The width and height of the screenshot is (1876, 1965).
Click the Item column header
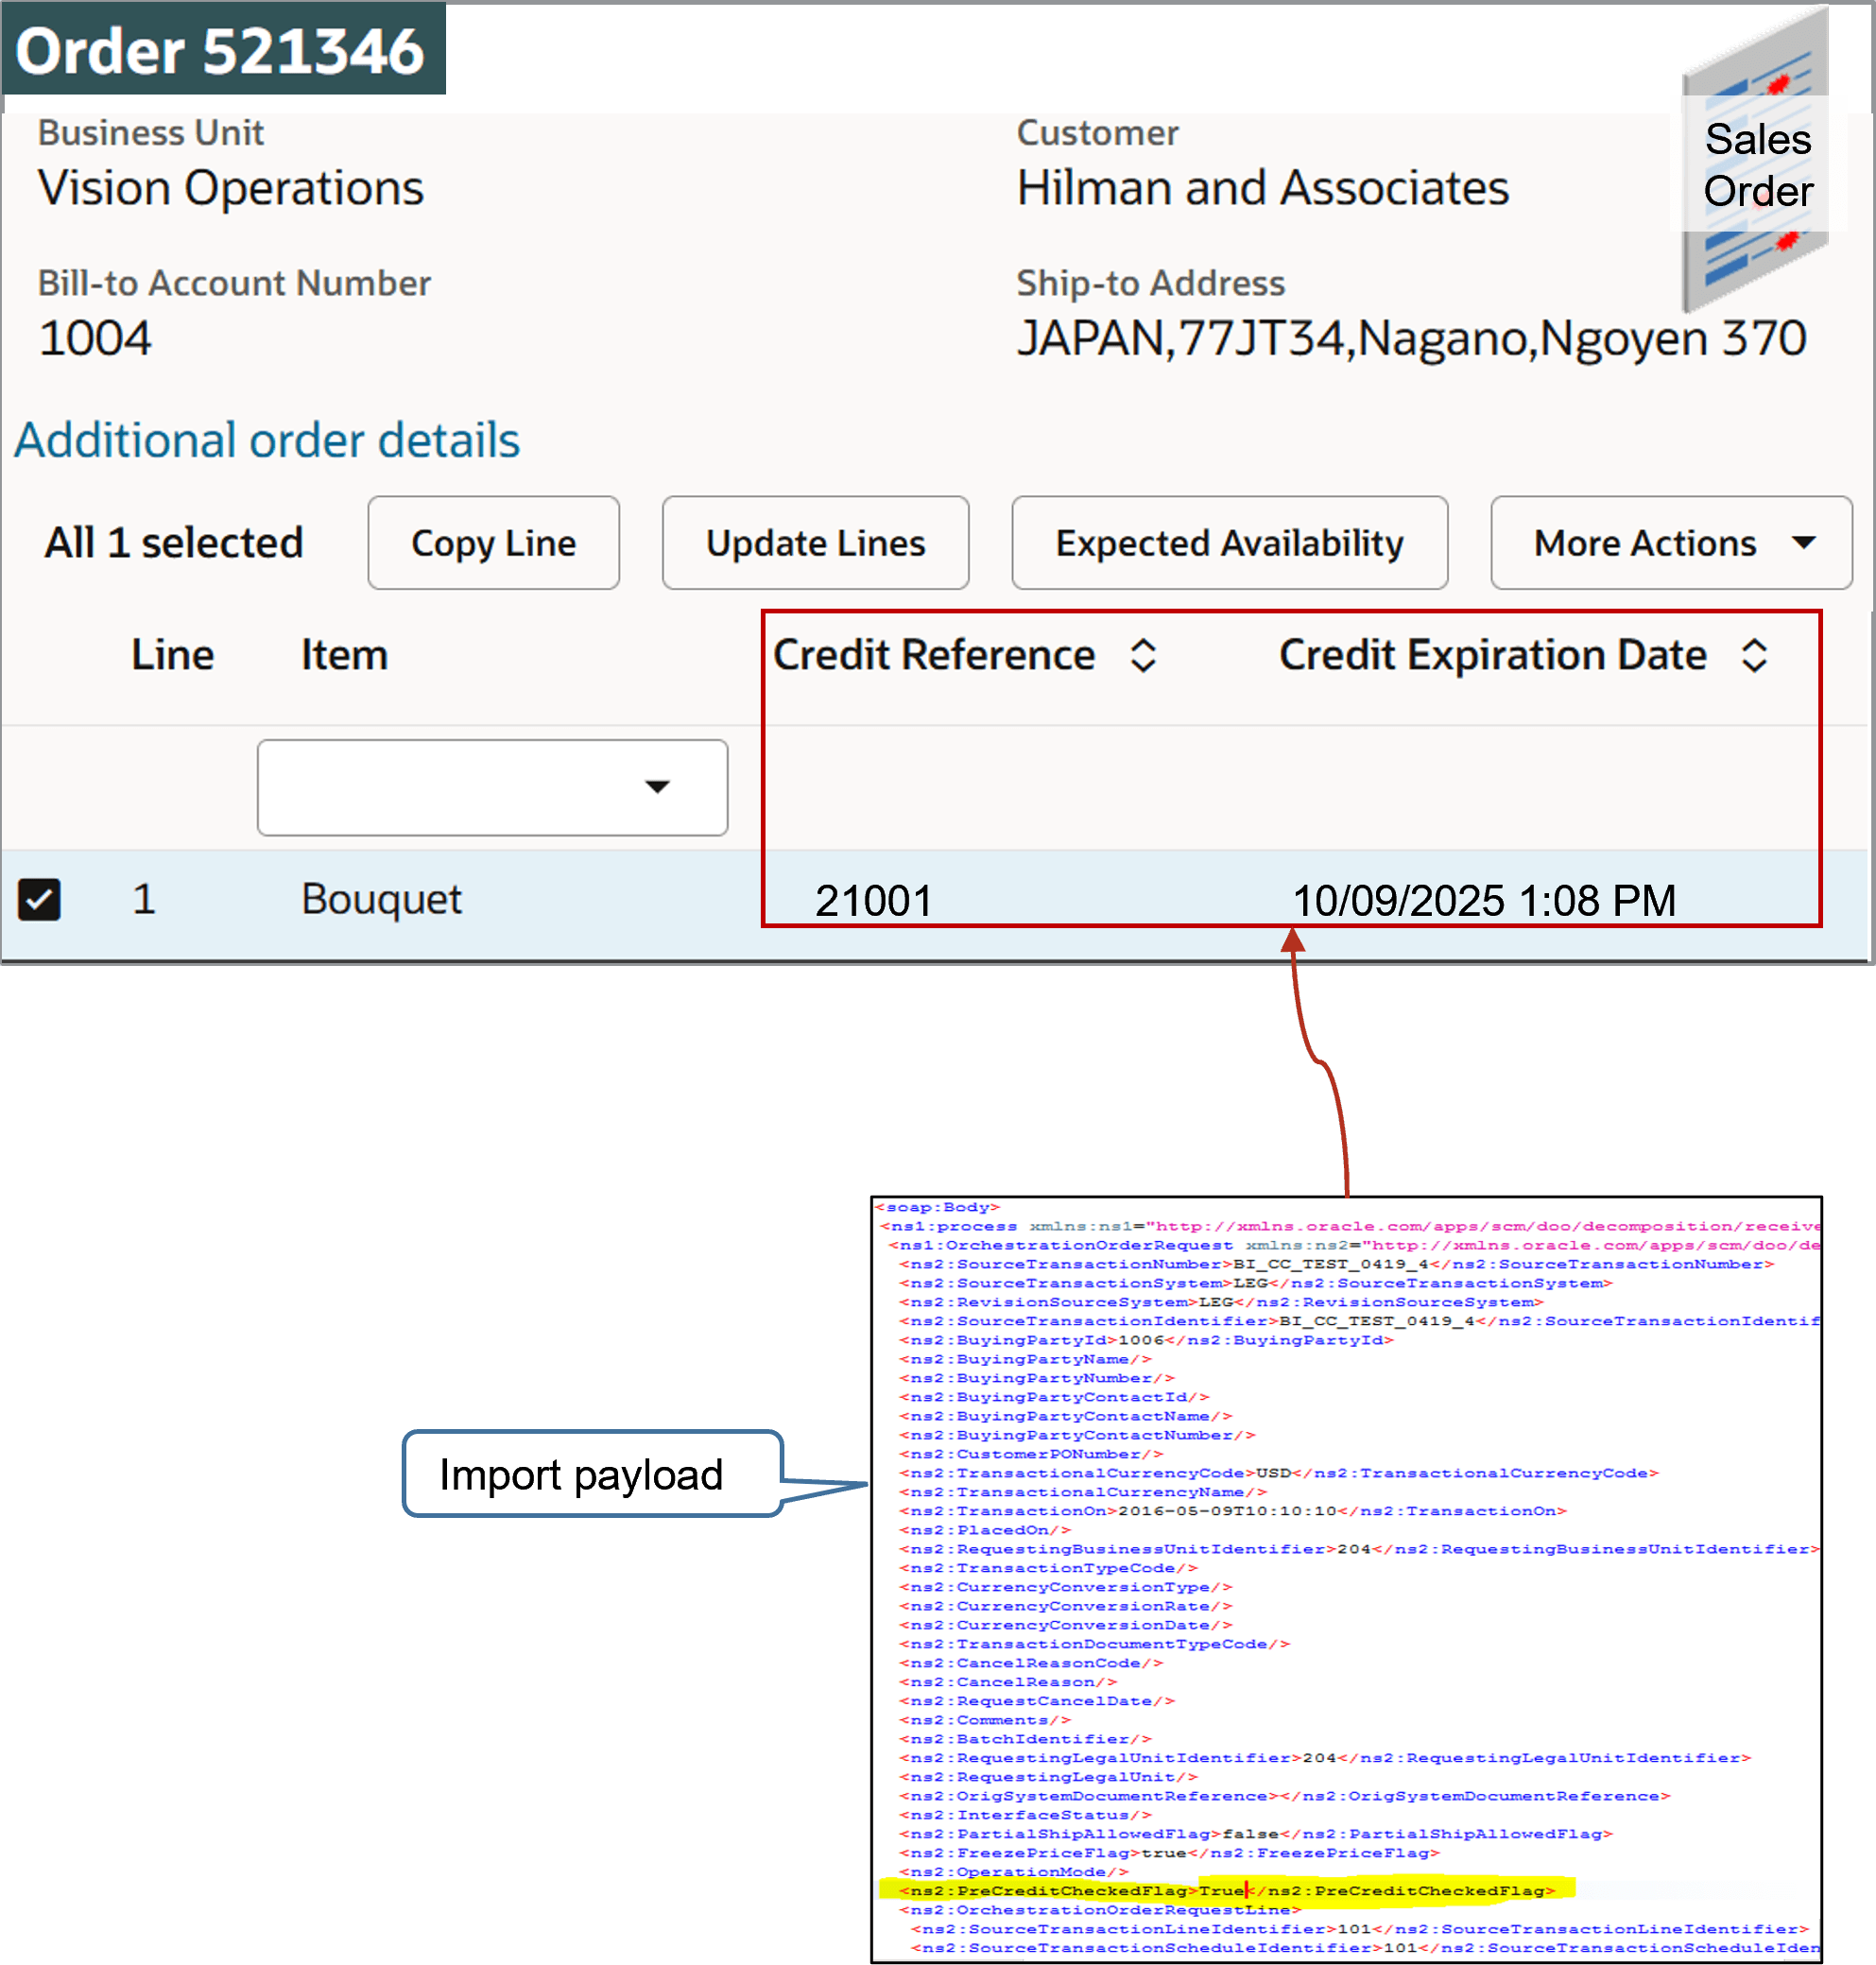coord(344,656)
